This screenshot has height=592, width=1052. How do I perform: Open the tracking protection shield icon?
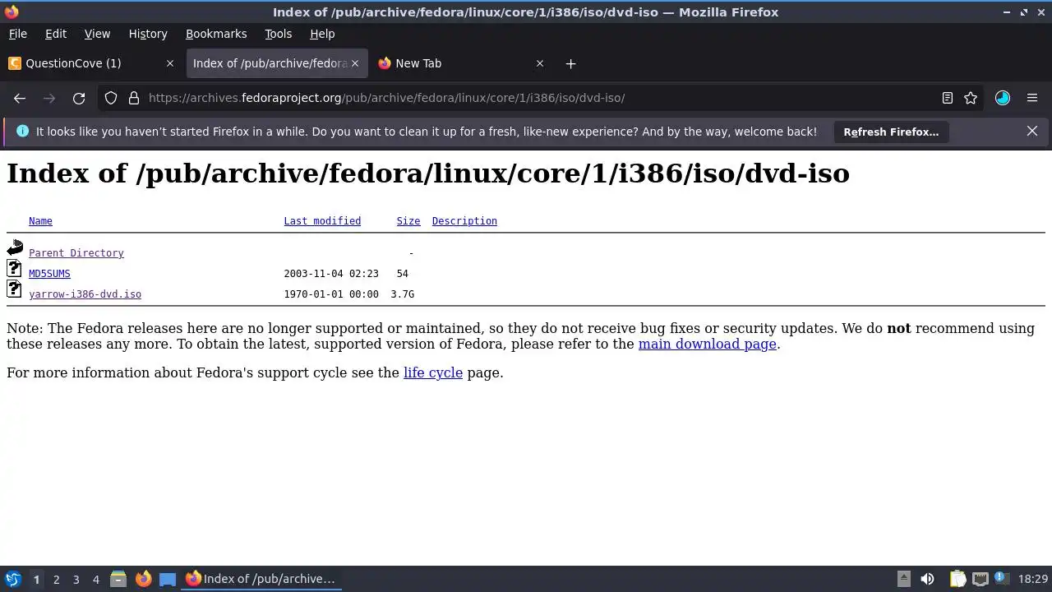pyautogui.click(x=111, y=98)
